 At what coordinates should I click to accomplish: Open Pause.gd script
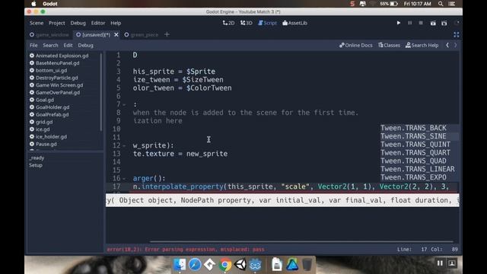(x=43, y=144)
